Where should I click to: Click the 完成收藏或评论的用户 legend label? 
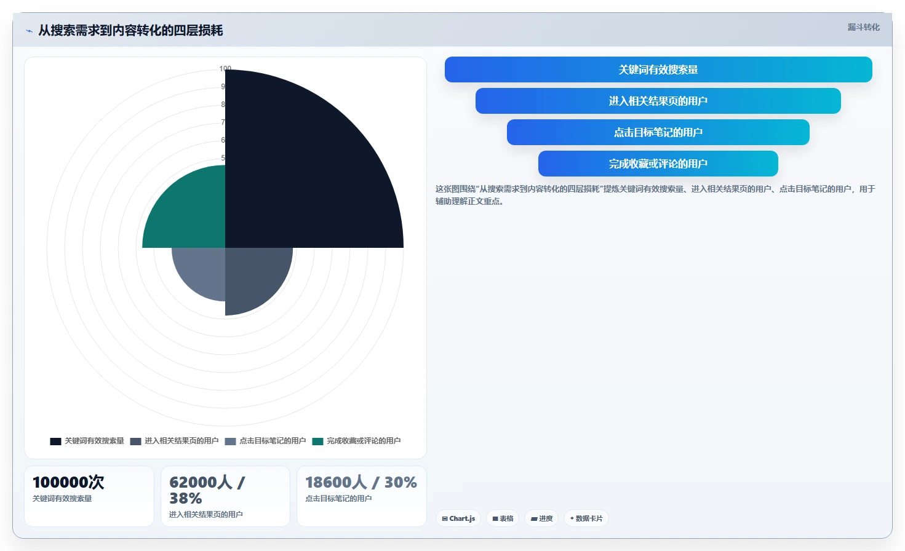coord(364,441)
